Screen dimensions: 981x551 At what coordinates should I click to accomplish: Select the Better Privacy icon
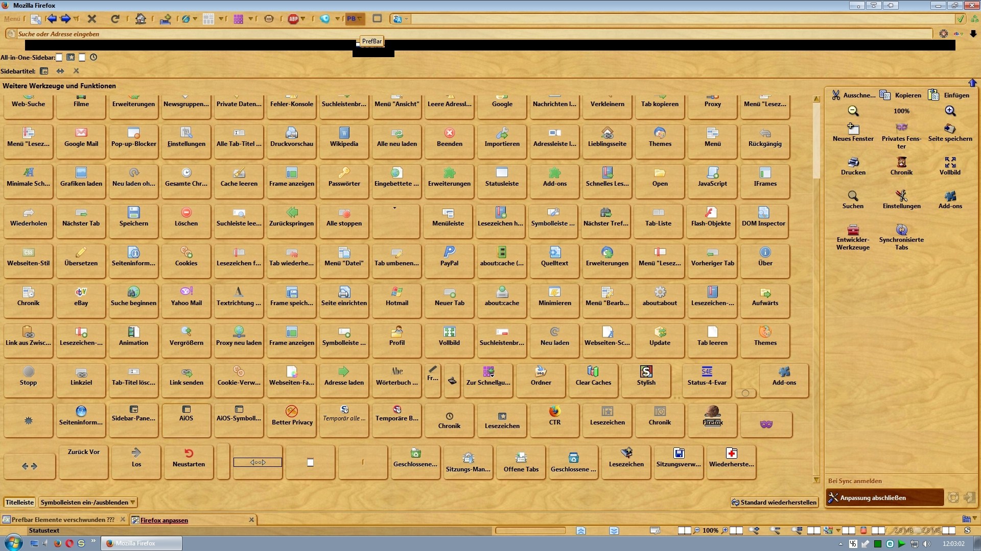click(x=292, y=412)
